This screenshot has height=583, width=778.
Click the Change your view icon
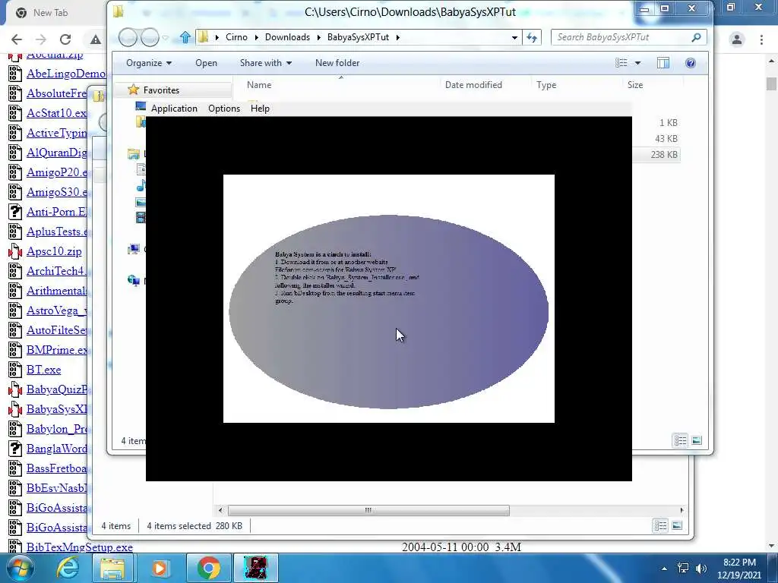point(621,63)
